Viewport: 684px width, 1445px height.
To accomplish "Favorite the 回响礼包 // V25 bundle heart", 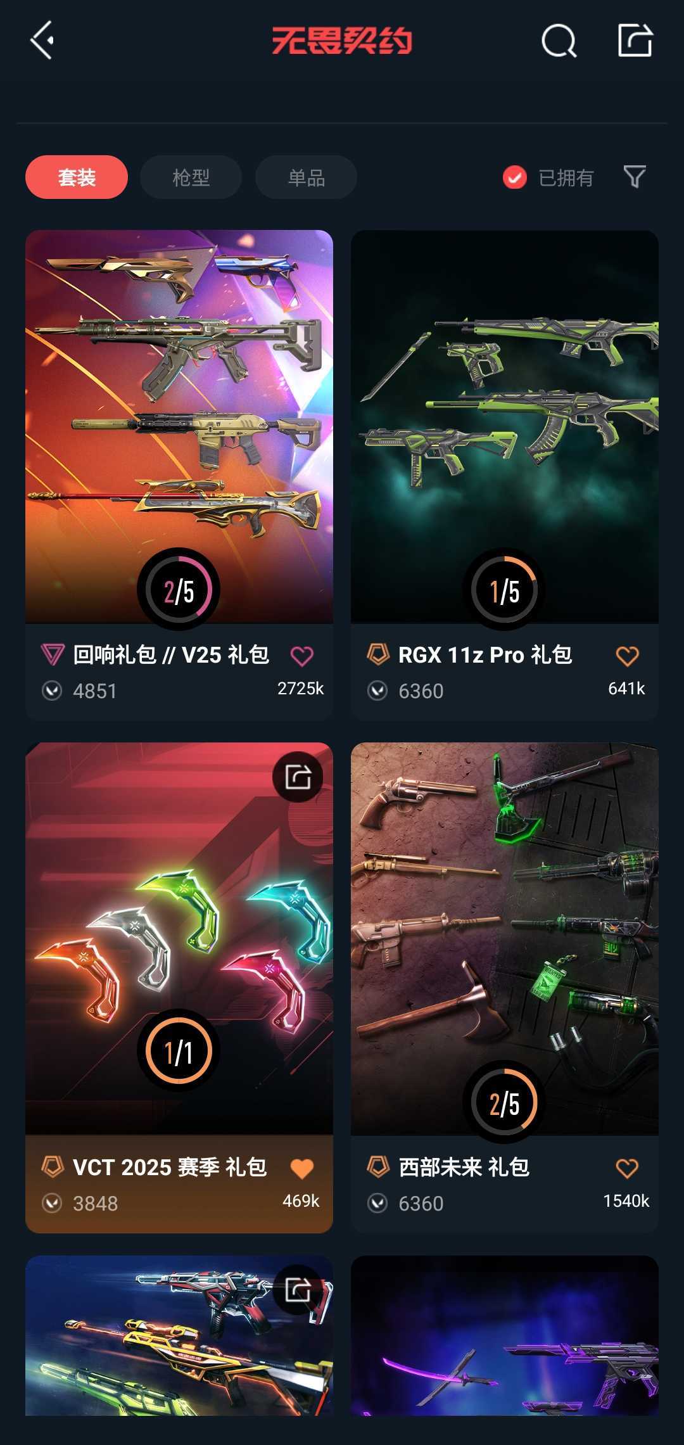I will point(302,656).
